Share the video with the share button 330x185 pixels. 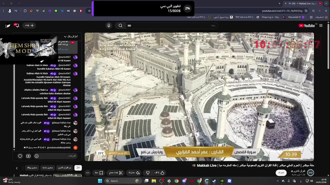pos(134,173)
